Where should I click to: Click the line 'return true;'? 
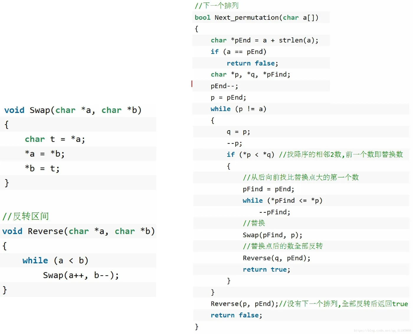267,269
